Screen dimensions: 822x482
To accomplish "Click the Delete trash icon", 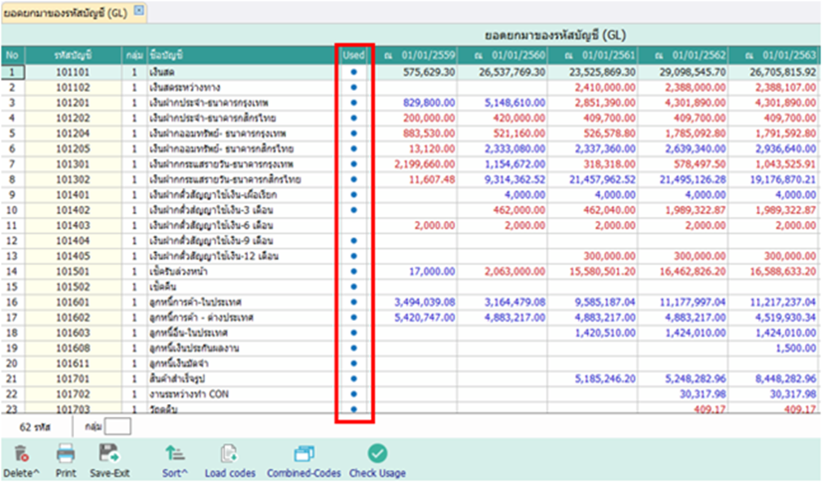I will pos(21,454).
